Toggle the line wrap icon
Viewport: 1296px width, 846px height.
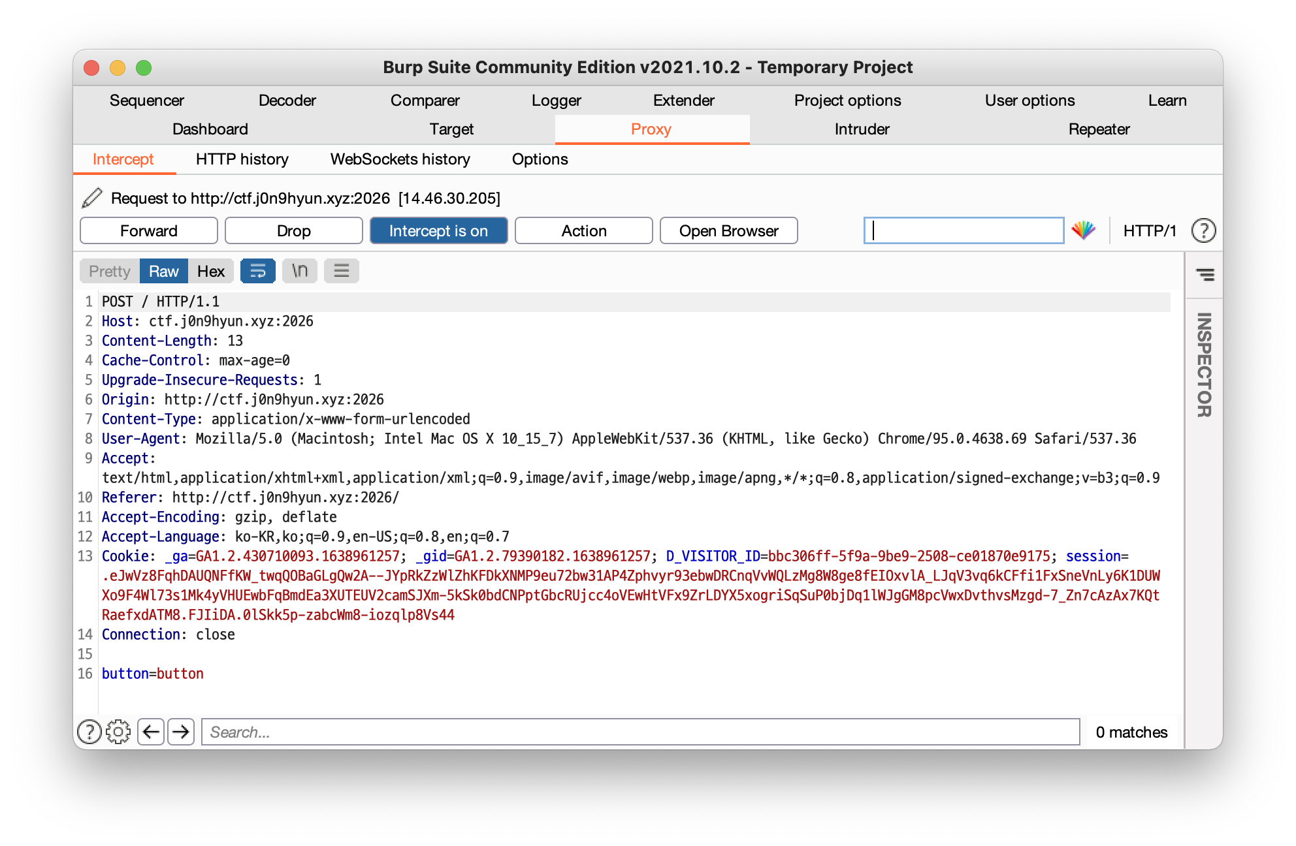pos(257,271)
